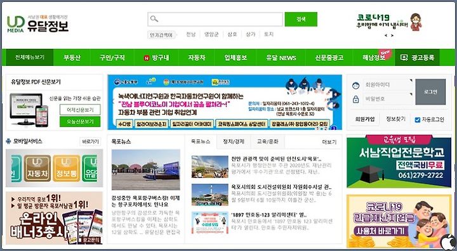Viewport: 457px width, 251px height.
Task: Click 바로가기 next to 모바일서비스
Action: 90,142
